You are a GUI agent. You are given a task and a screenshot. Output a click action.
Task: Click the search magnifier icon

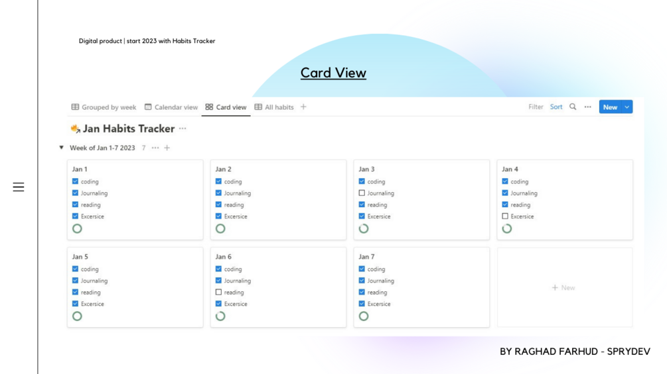pos(573,107)
